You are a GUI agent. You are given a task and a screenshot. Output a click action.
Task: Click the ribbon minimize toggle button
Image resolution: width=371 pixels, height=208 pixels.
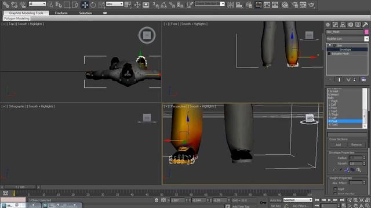pos(105,13)
